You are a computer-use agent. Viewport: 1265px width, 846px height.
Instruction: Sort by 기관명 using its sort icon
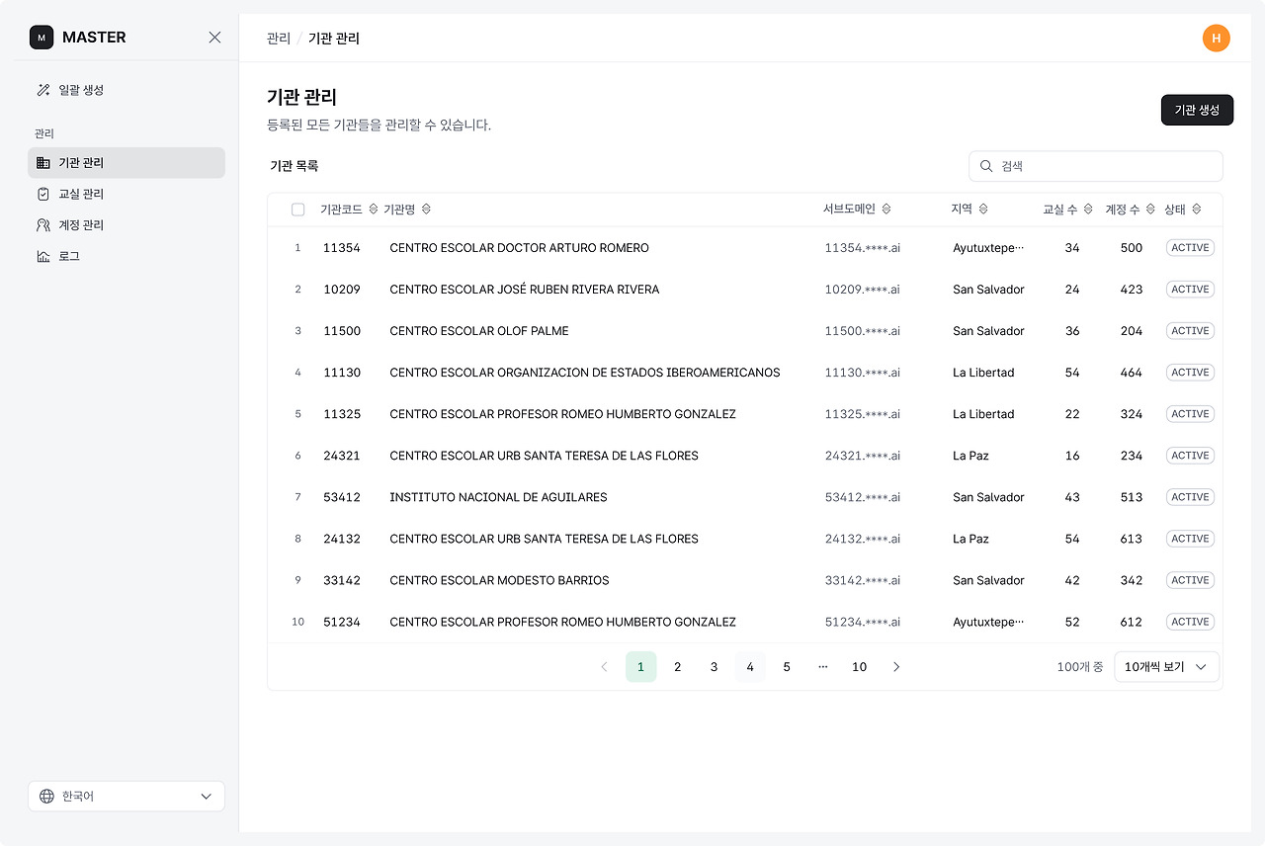pyautogui.click(x=426, y=210)
